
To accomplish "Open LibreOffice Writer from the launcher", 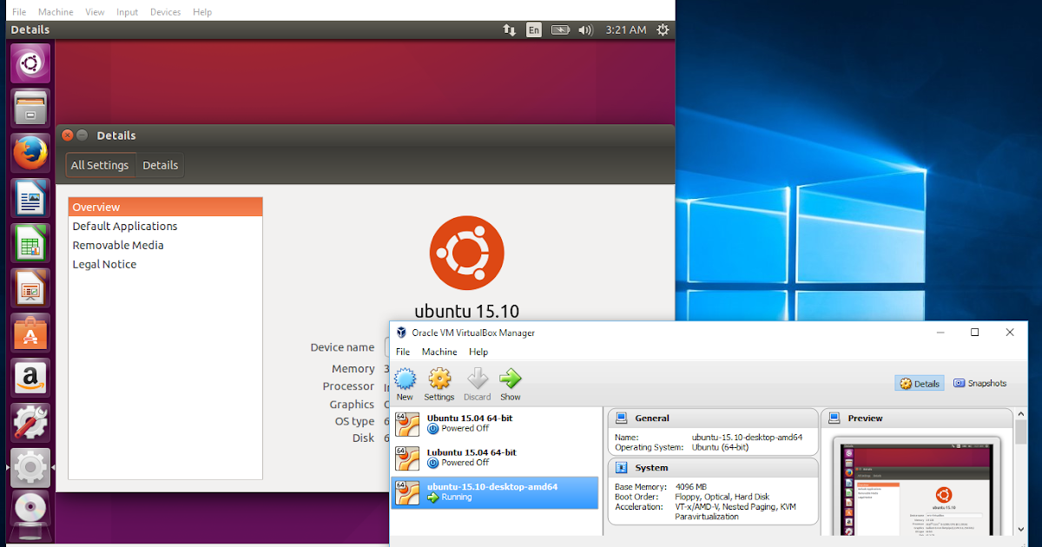I will coord(30,198).
